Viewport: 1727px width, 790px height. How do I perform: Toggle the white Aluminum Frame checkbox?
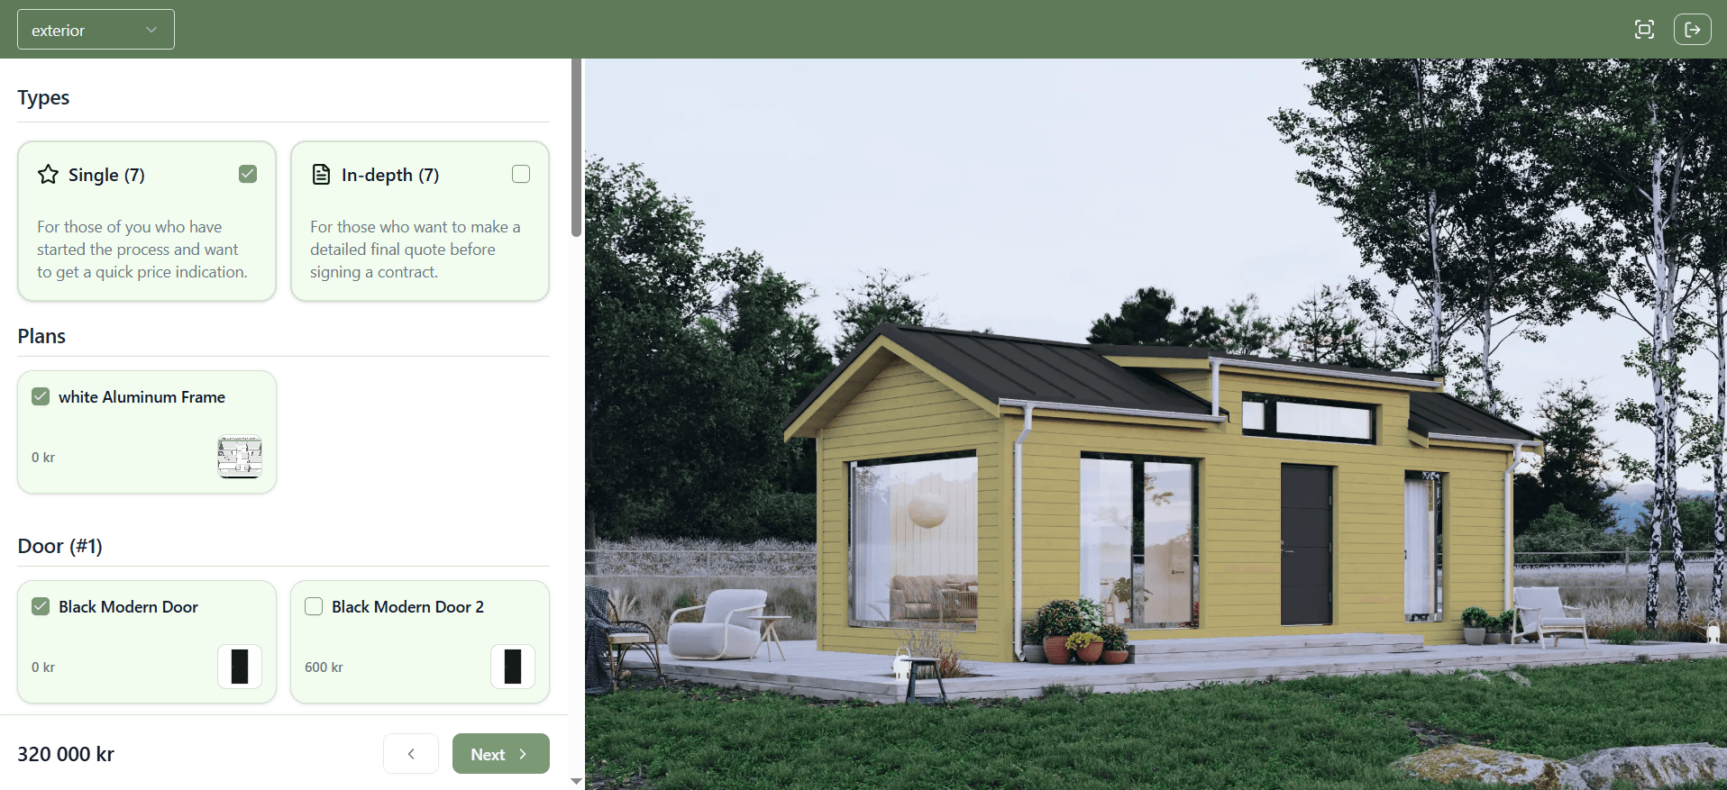[x=41, y=396]
